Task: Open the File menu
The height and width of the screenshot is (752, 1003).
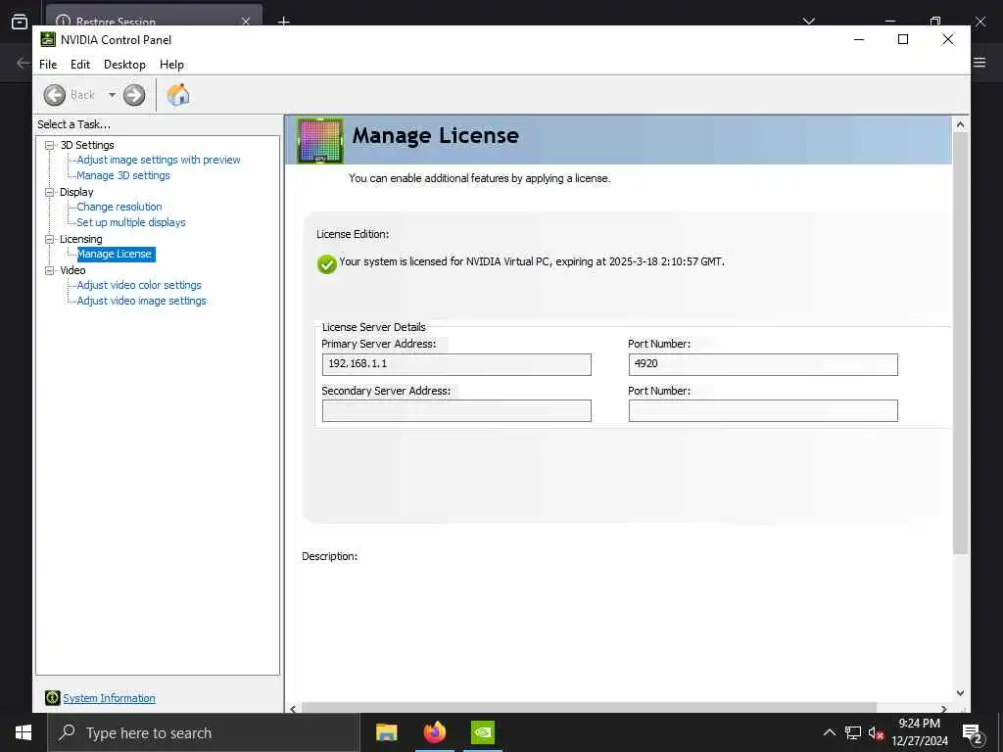Action: (x=48, y=65)
